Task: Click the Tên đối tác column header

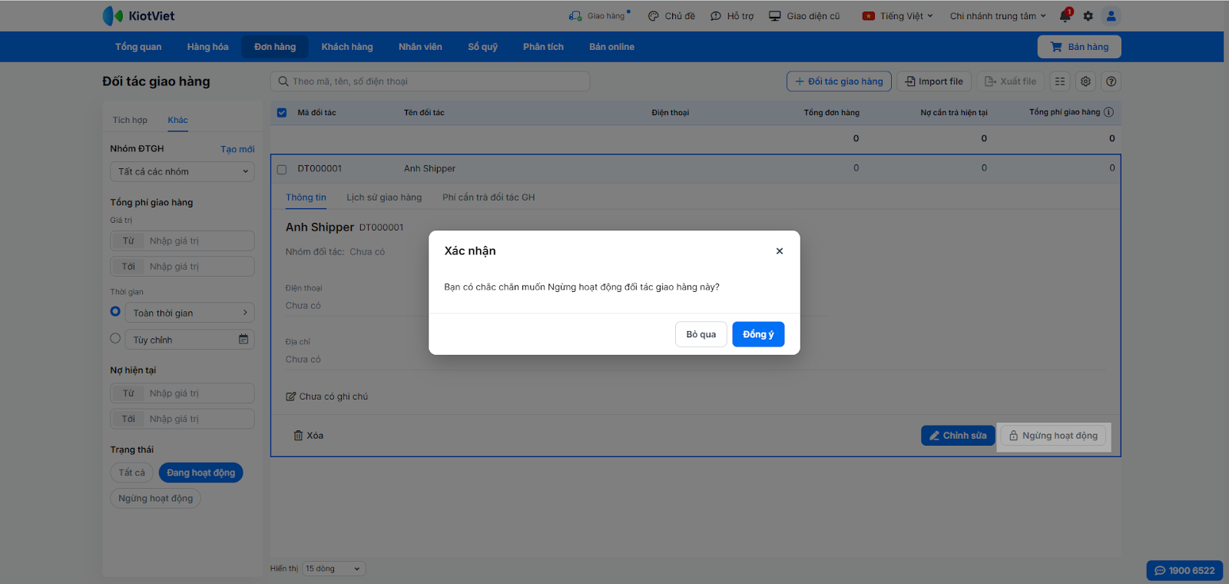Action: coord(424,113)
